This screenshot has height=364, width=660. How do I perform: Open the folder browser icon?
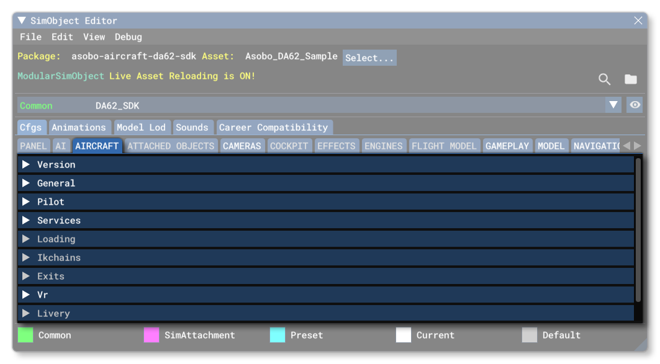tap(631, 79)
